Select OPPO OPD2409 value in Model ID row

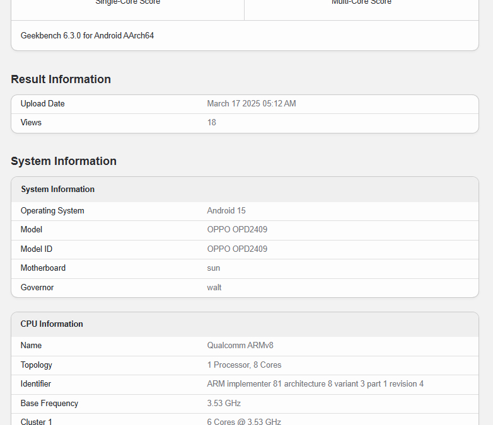(x=237, y=249)
